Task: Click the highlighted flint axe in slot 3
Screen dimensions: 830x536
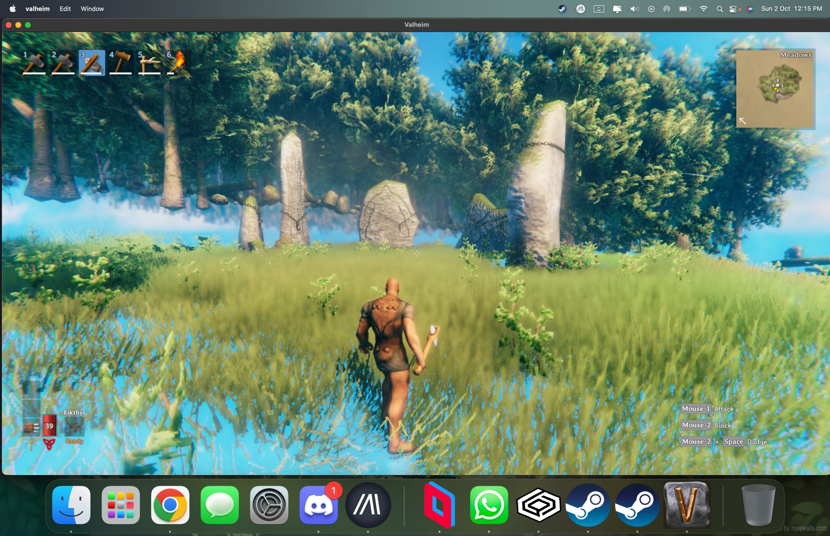Action: tap(92, 62)
